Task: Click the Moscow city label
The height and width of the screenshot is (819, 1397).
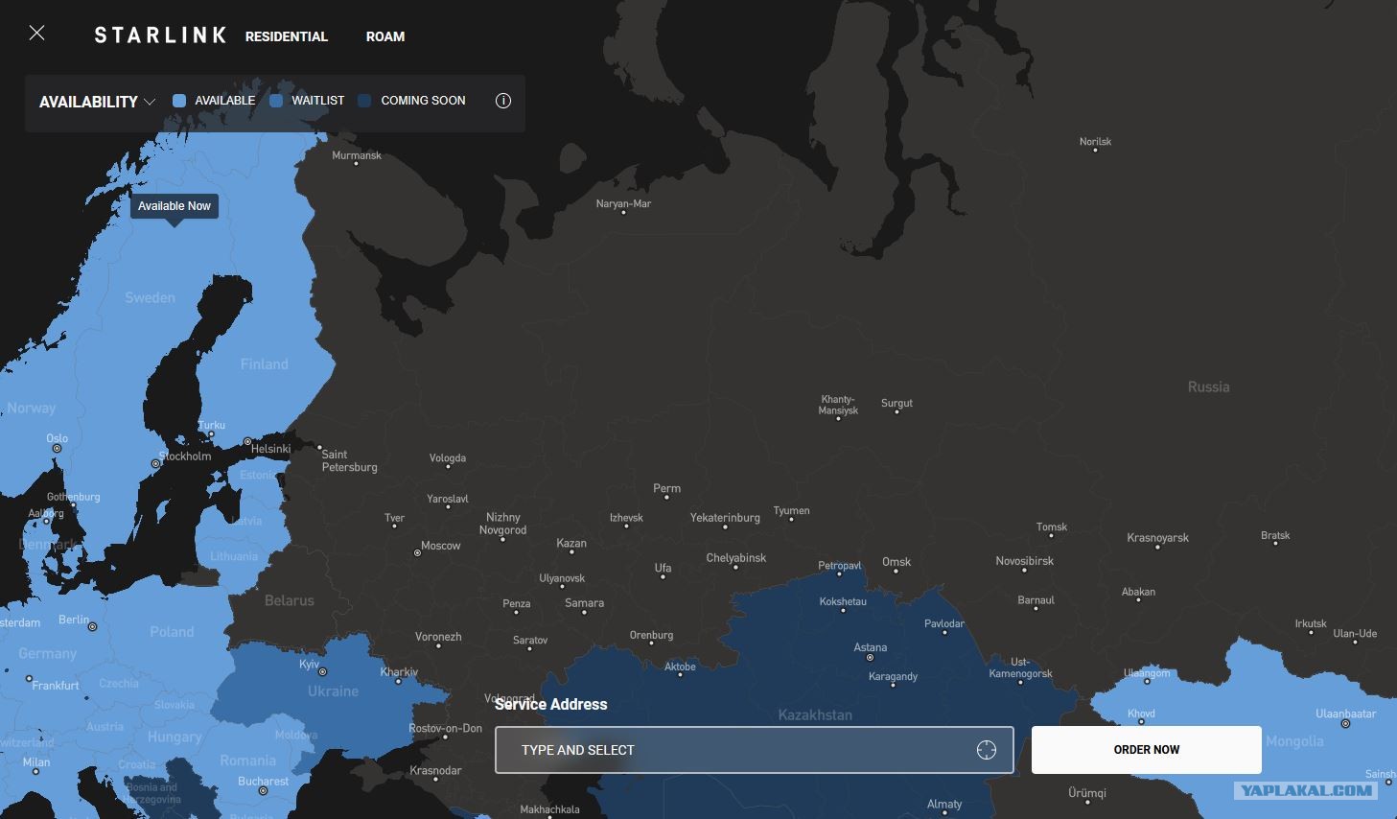Action: pos(441,546)
